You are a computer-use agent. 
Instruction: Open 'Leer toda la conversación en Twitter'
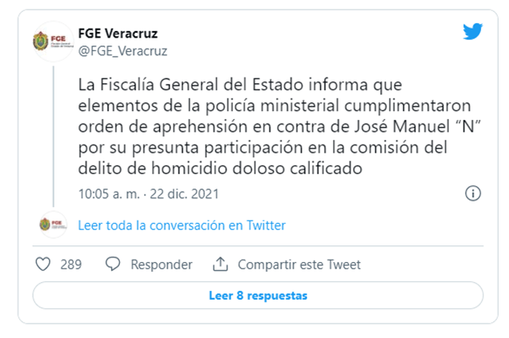(182, 225)
